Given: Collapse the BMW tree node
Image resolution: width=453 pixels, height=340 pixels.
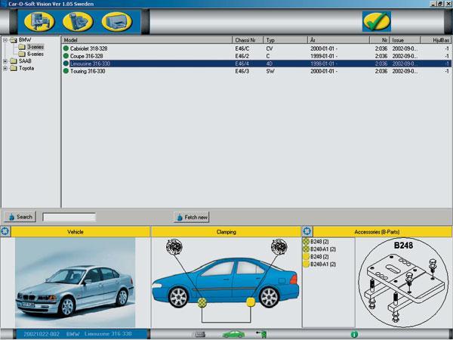Looking at the screenshot, I should click(x=5, y=40).
